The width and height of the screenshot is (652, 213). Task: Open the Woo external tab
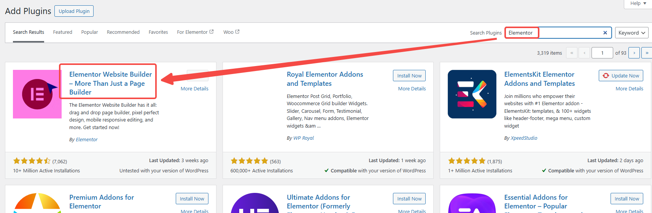[x=231, y=32]
